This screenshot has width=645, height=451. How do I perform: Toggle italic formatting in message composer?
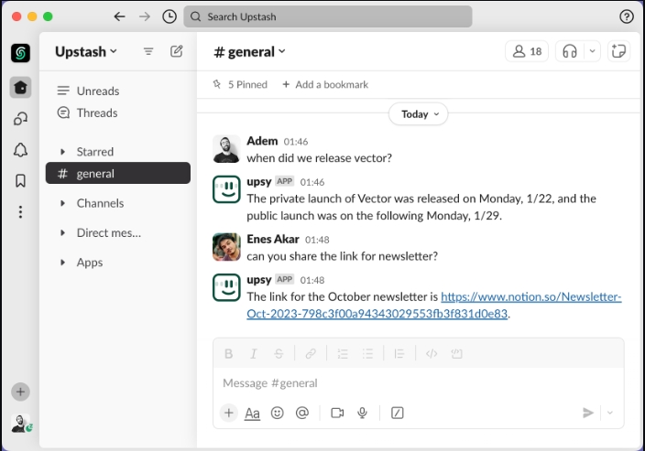pos(254,354)
